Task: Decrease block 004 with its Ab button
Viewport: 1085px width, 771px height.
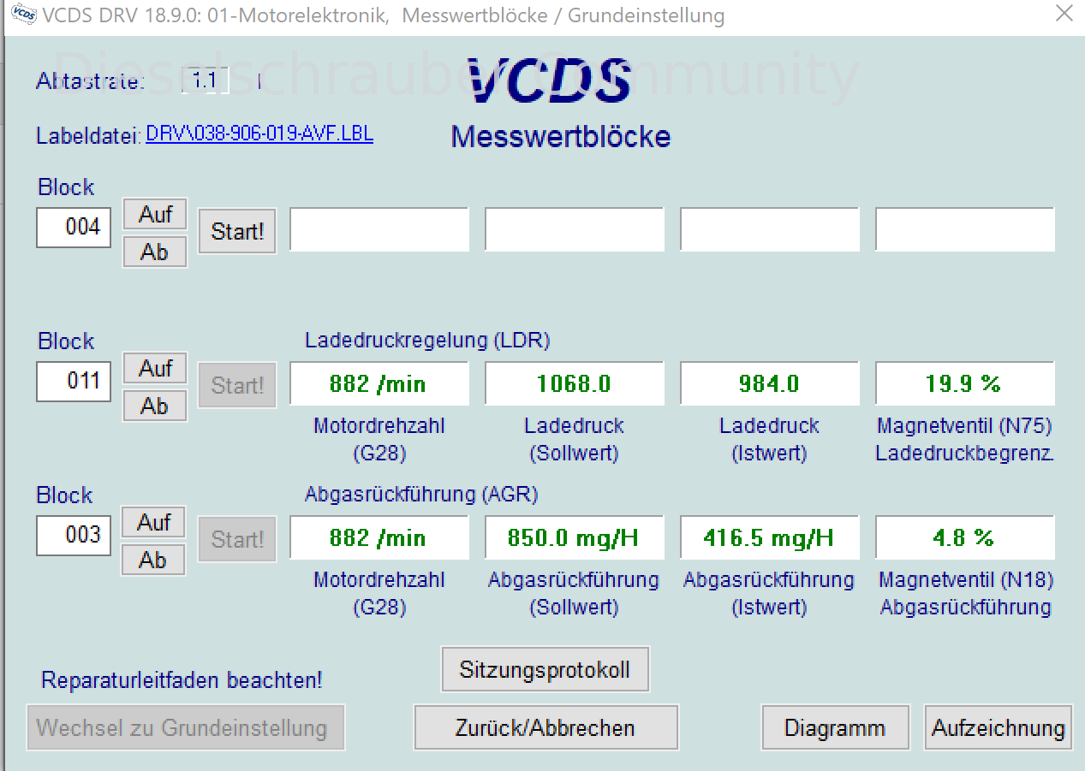Action: pos(155,252)
